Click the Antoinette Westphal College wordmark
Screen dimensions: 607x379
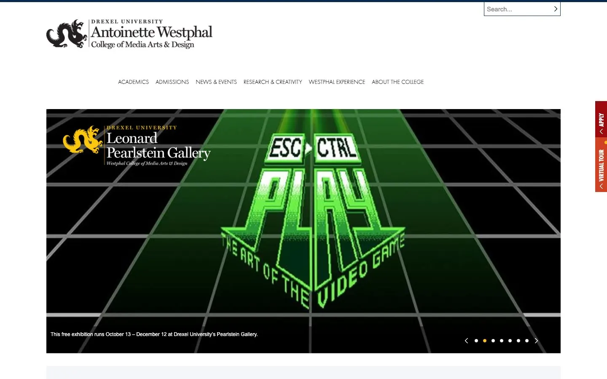click(x=152, y=34)
